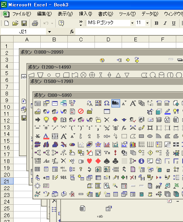Click the gray filled rectangle shape icon
Screen dimensions: 183x222
click(141, 136)
